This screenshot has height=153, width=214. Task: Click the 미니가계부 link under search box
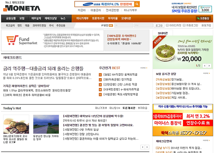130,10
